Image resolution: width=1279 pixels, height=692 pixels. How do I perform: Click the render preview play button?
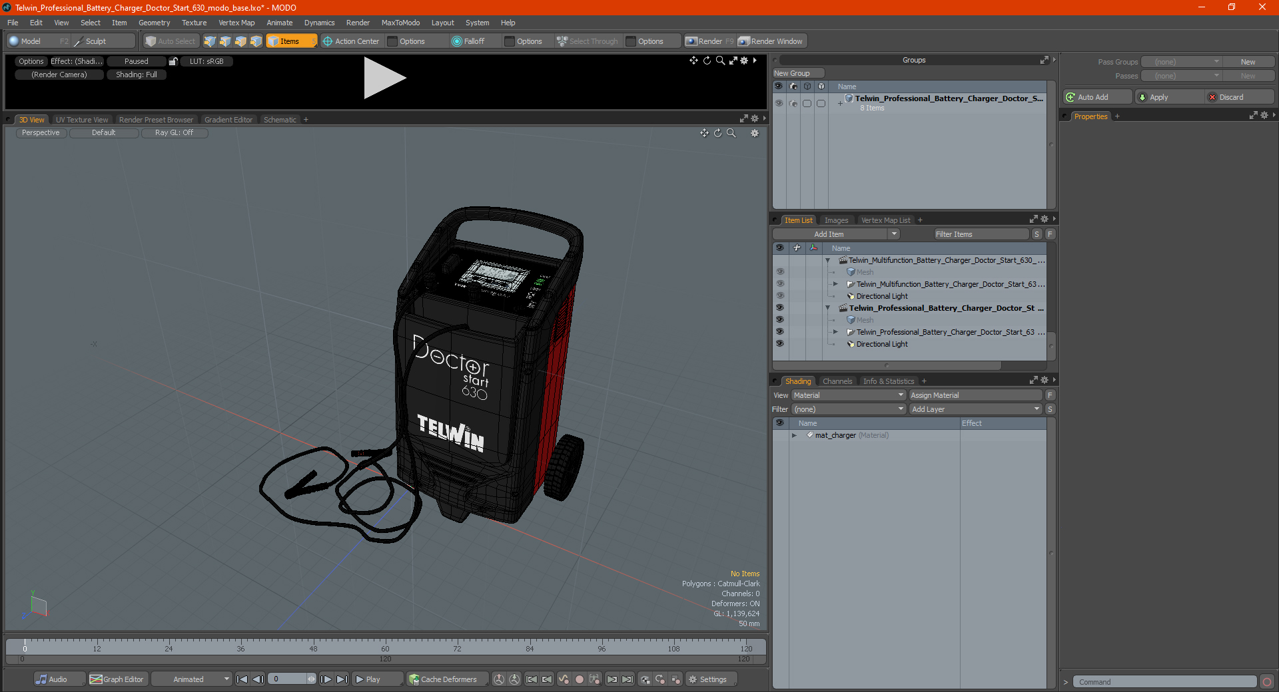[384, 78]
